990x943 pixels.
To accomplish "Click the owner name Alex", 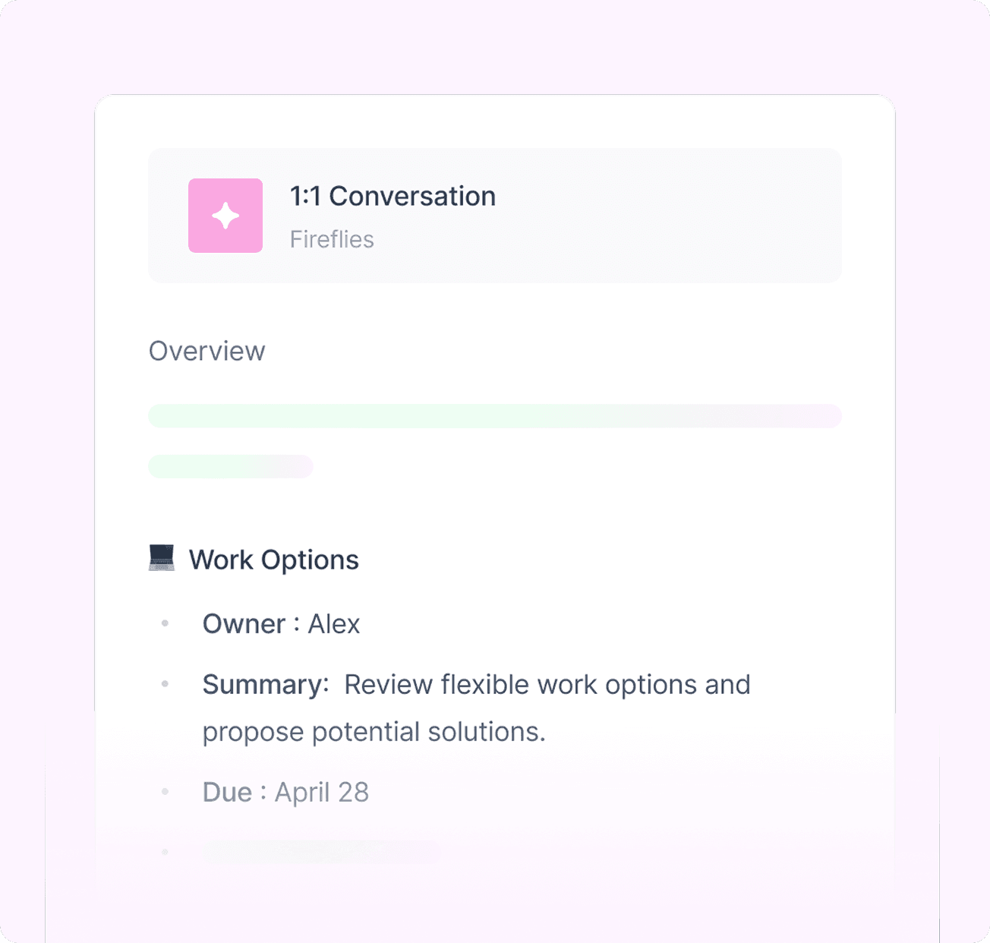I will (x=334, y=624).
